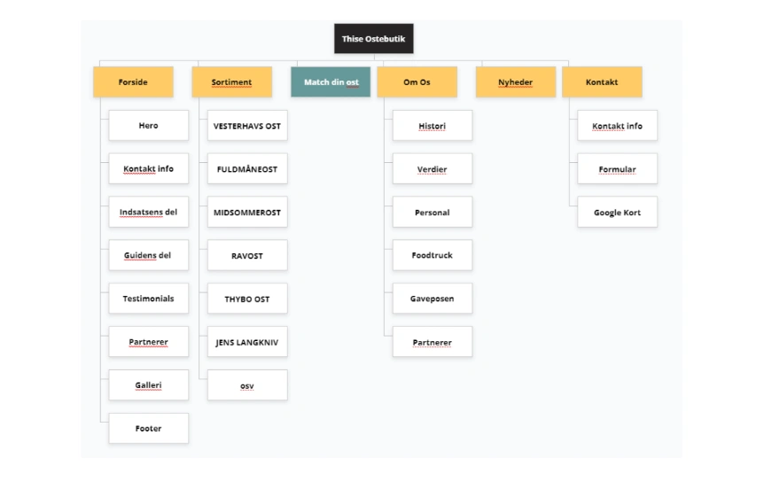The height and width of the screenshot is (489, 764).
Task: Select the Thise Ostebutik root box
Action: coord(374,38)
